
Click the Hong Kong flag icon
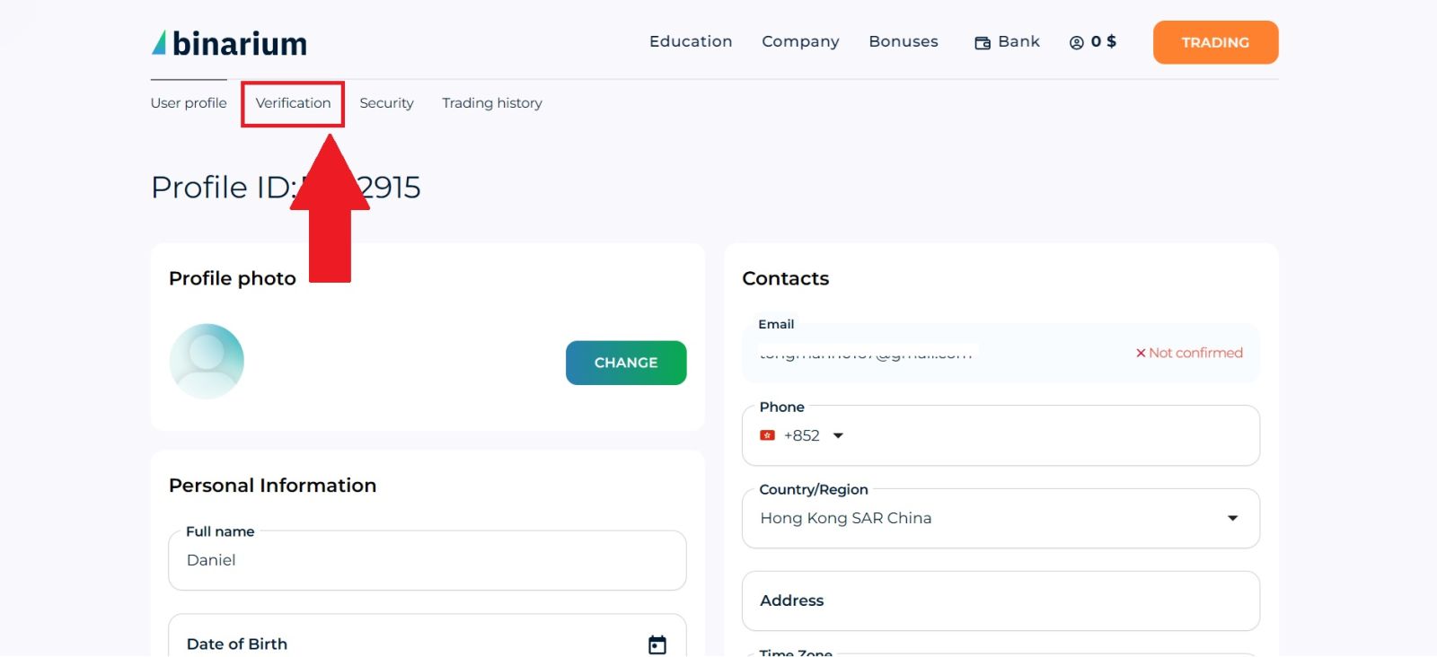pyautogui.click(x=767, y=435)
